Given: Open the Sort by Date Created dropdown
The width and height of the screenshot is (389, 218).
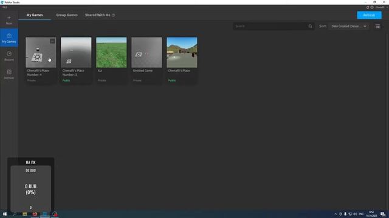Looking at the screenshot, I should [x=348, y=26].
